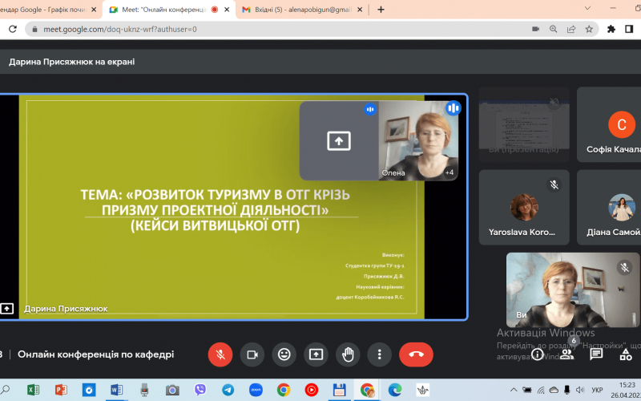Launch Viber from the taskbar

(200, 390)
